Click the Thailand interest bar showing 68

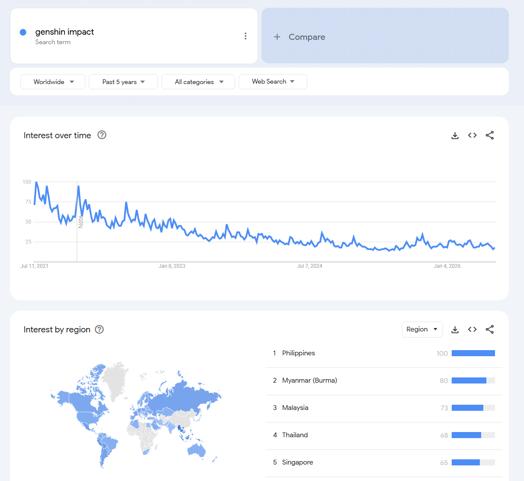[x=473, y=435]
